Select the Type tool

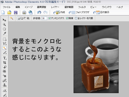point(5,58)
